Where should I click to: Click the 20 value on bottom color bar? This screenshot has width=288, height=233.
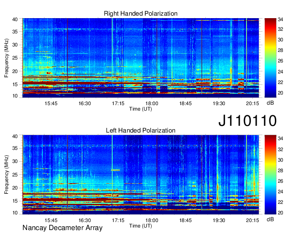pos(280,213)
